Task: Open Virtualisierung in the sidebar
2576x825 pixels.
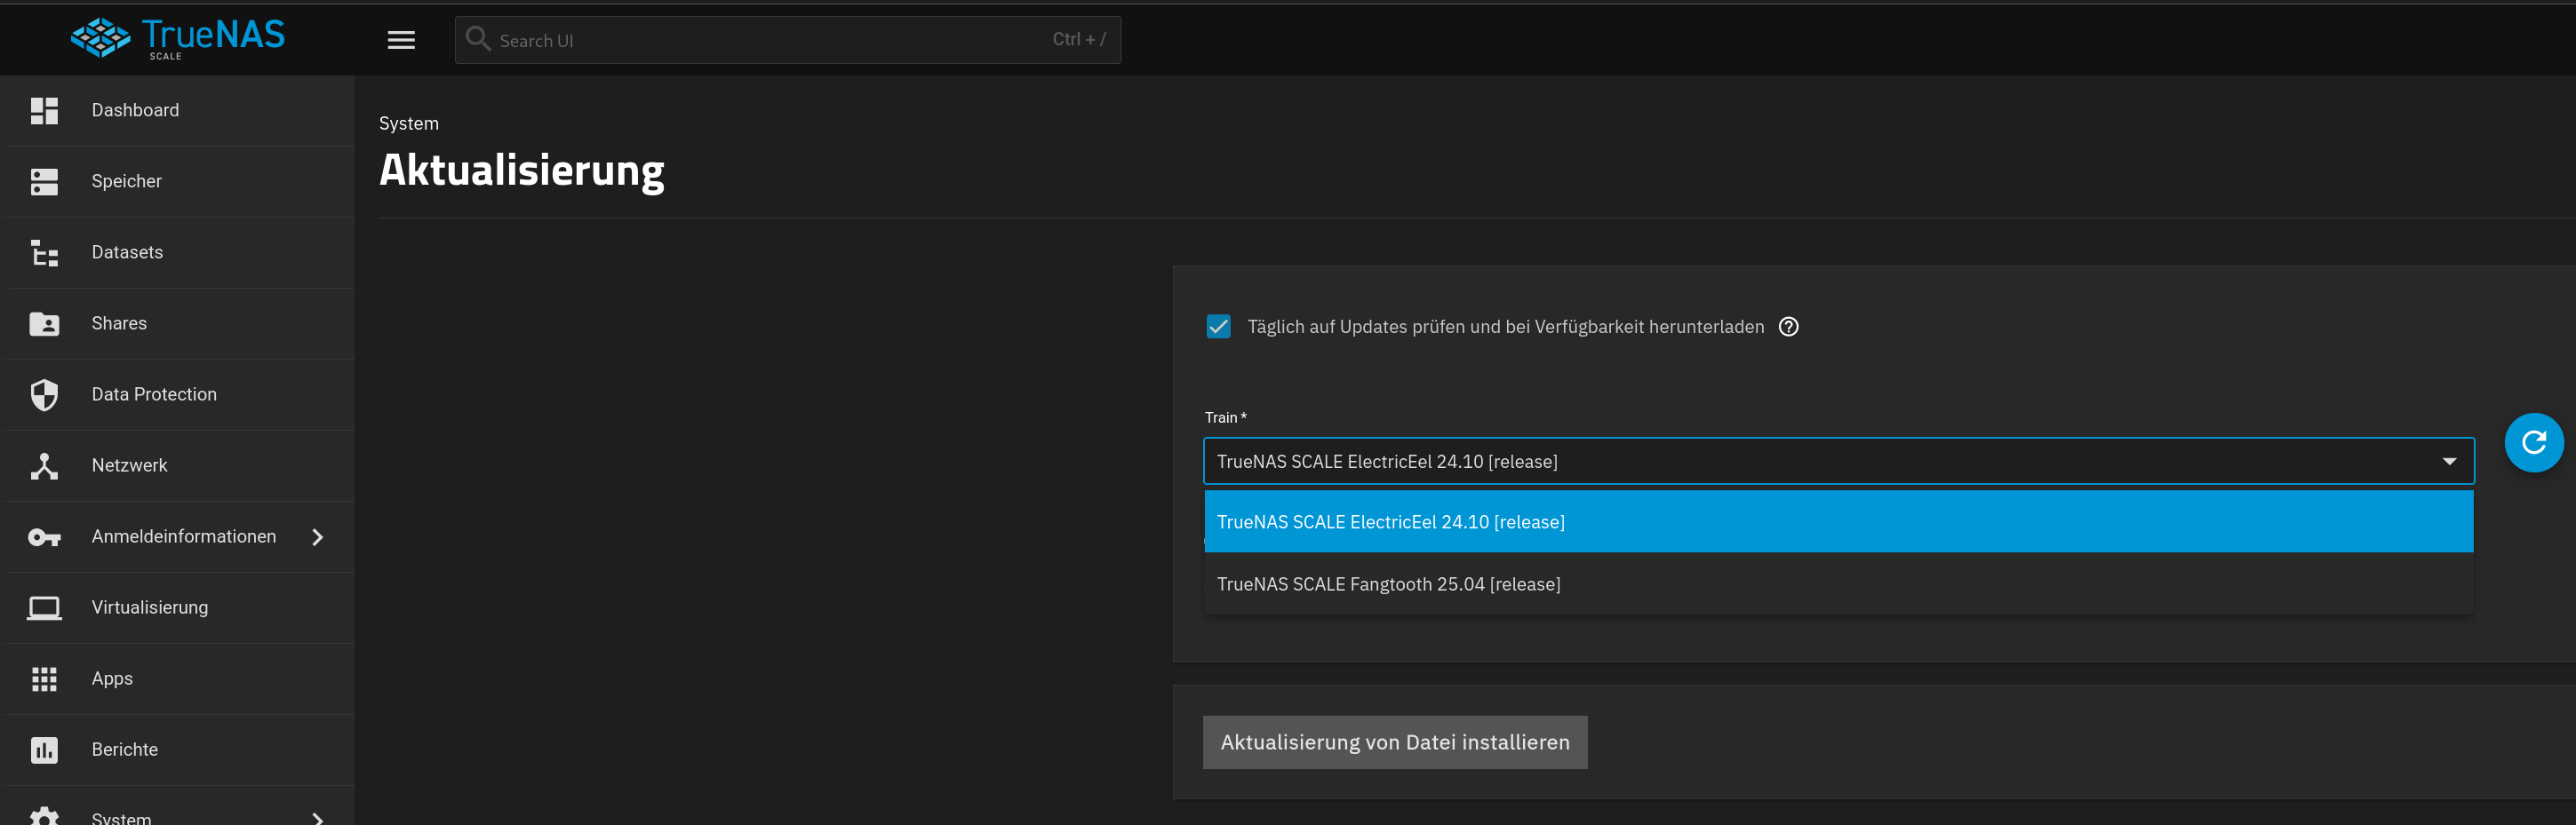Action: click(x=178, y=608)
